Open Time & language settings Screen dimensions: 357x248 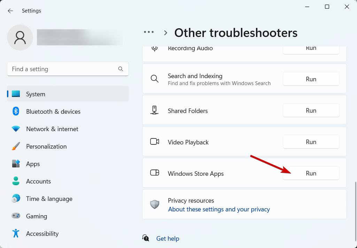tap(68, 198)
